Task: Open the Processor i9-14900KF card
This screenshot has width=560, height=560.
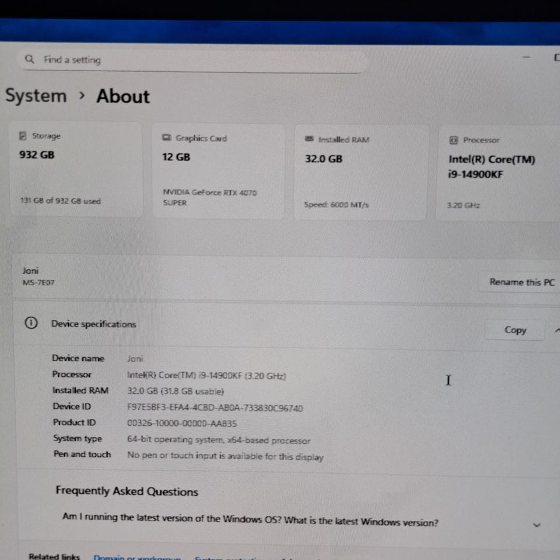Action: 498,173
